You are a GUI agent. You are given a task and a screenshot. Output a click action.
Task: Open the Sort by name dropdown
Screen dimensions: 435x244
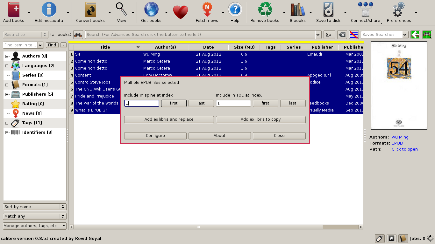35,207
